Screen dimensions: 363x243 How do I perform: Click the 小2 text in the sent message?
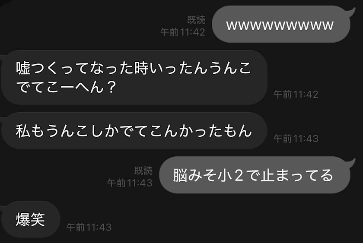pos(231,175)
